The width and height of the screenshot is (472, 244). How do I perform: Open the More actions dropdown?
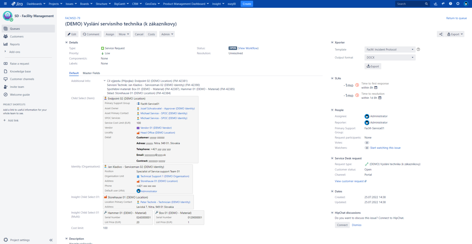[124, 34]
